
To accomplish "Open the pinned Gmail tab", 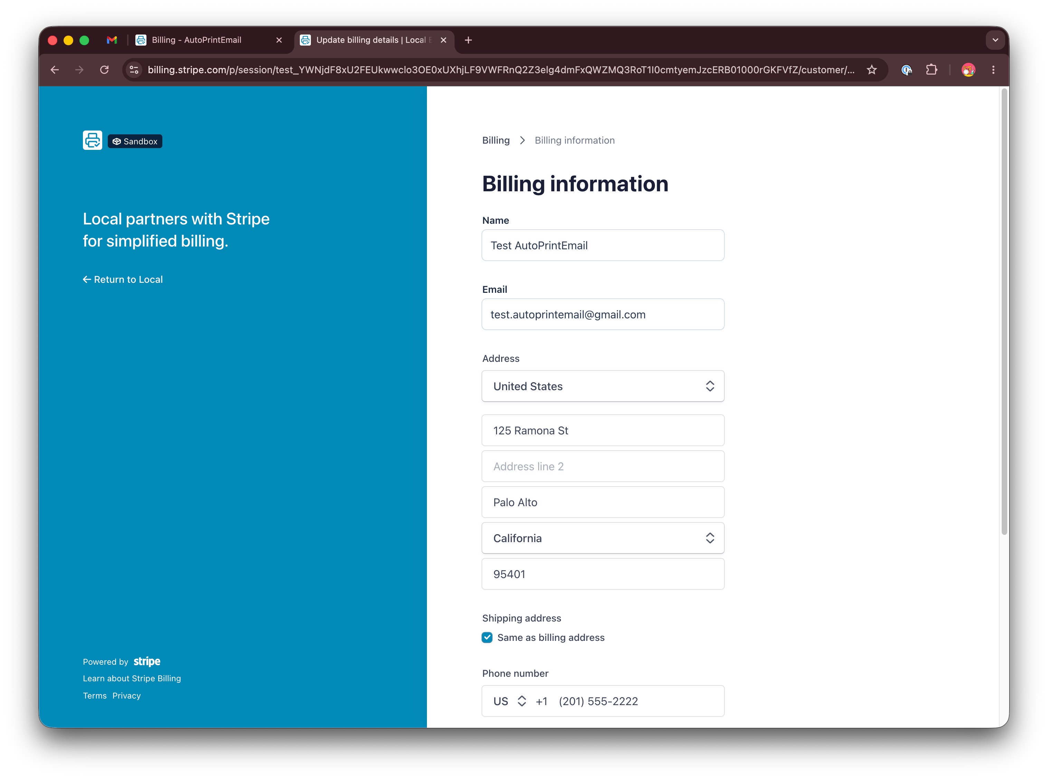I will point(112,40).
